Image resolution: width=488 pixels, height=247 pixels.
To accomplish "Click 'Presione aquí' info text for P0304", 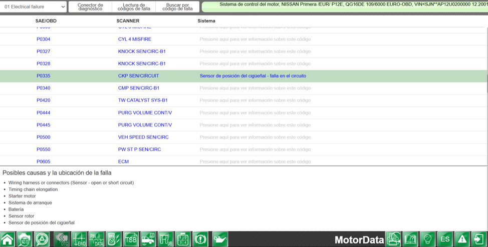I will click(x=255, y=39).
